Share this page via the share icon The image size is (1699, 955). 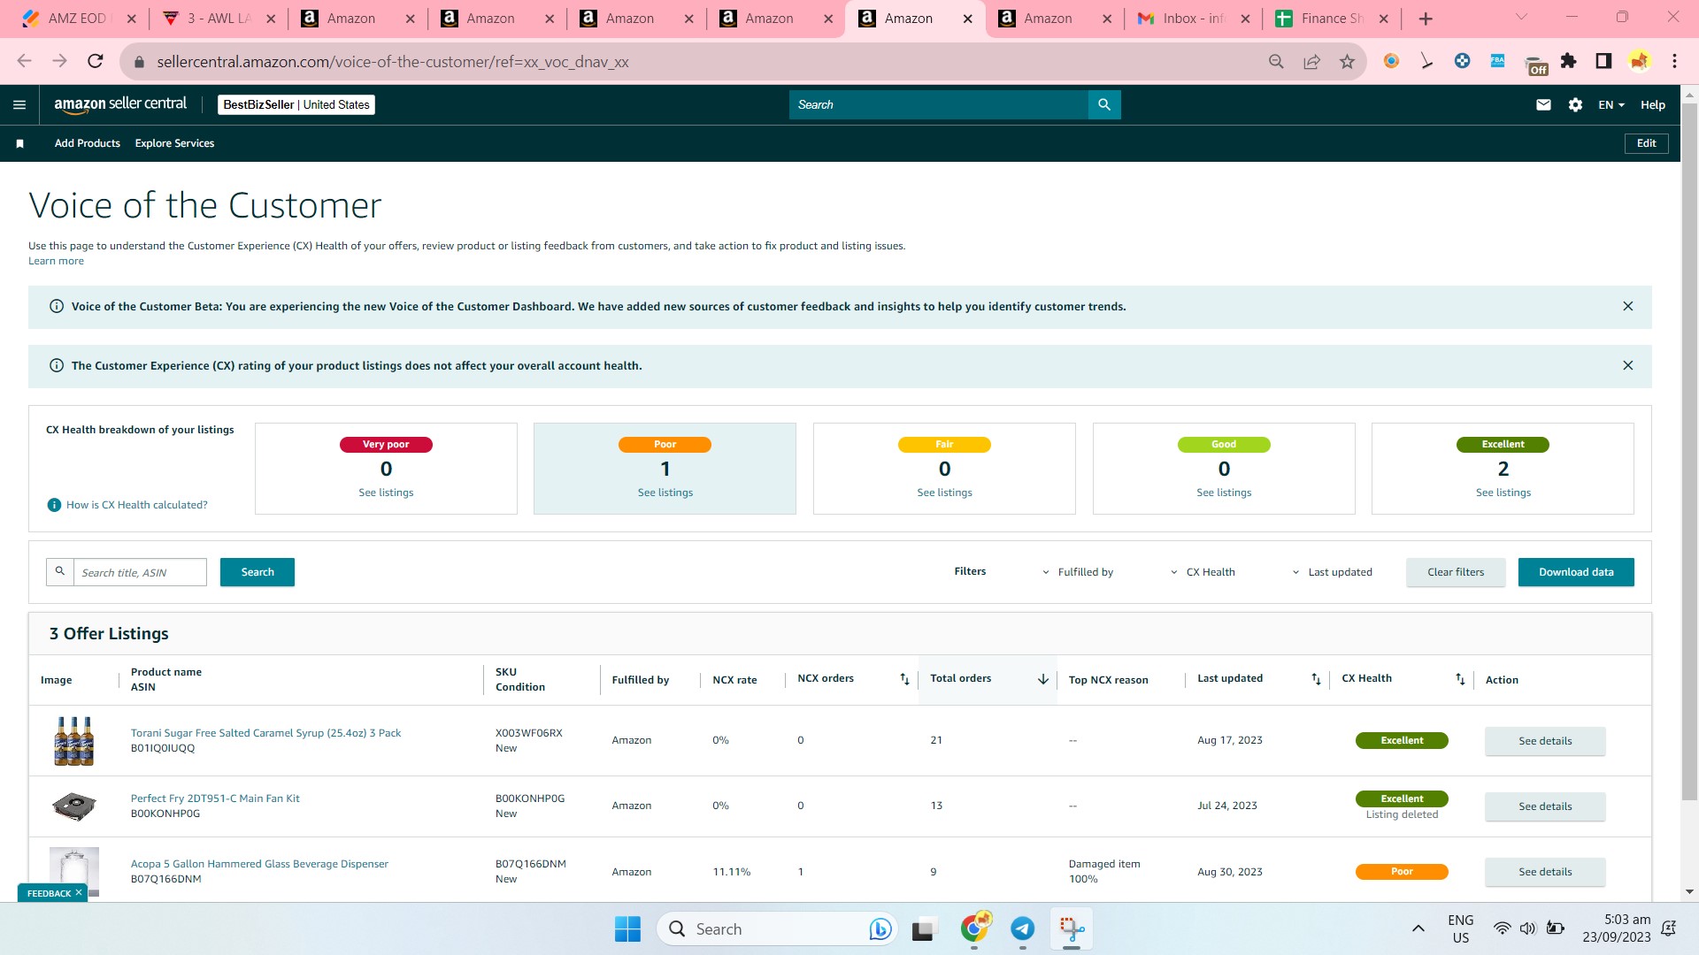click(x=1311, y=61)
